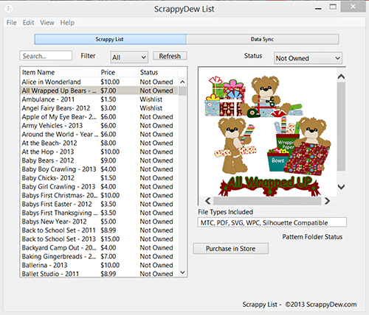Select the Baby Girl Crawling - 2013 row
This screenshot has width=369, height=315.
click(x=99, y=187)
